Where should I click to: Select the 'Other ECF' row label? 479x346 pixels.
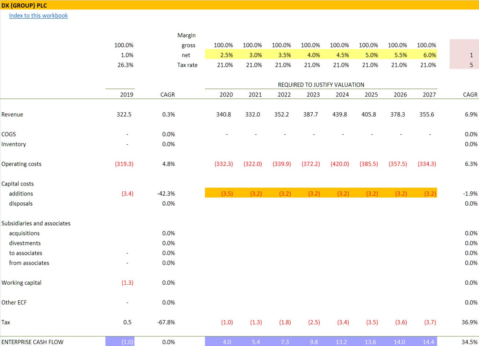pyautogui.click(x=14, y=303)
